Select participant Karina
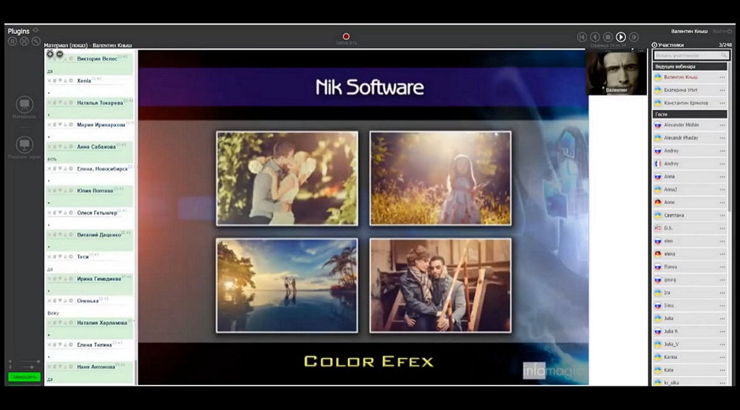 point(690,358)
